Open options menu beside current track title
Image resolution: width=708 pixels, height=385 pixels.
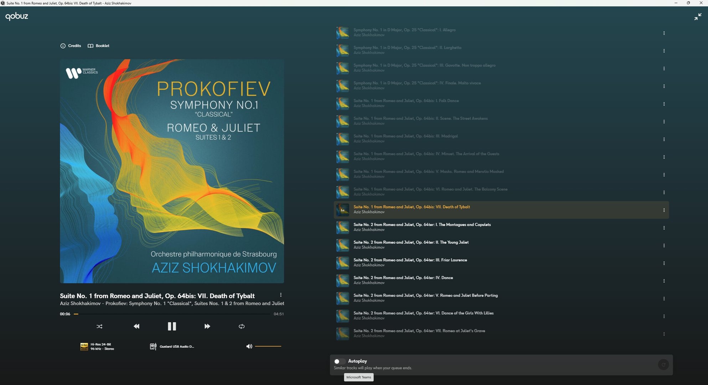[281, 295]
